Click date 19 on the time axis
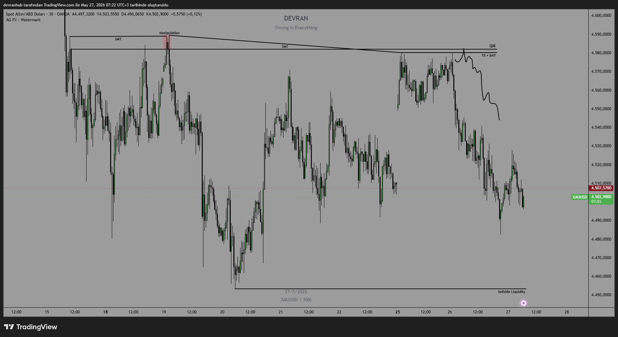Viewport: 618px width, 337px height. (x=164, y=312)
